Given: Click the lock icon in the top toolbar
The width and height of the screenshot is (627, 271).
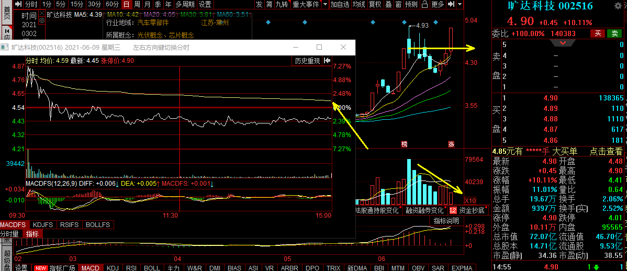Looking at the screenshot, I should pos(425,4).
